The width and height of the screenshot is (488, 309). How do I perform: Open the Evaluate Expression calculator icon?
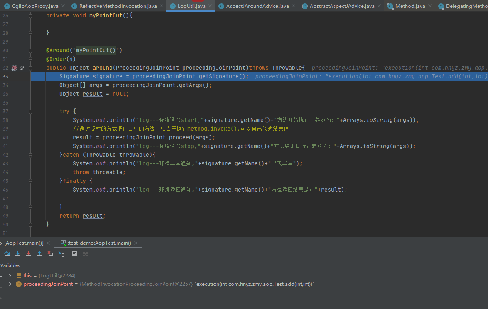[x=75, y=254]
